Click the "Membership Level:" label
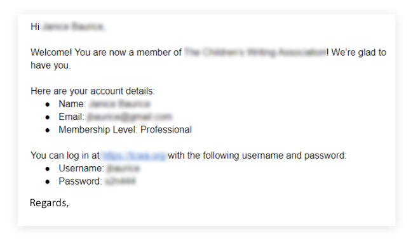The image size is (413, 243). 98,129
